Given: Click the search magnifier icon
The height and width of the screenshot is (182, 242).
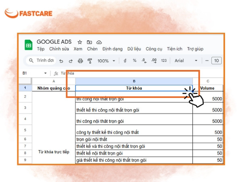Looking at the screenshot, I should (31, 61).
